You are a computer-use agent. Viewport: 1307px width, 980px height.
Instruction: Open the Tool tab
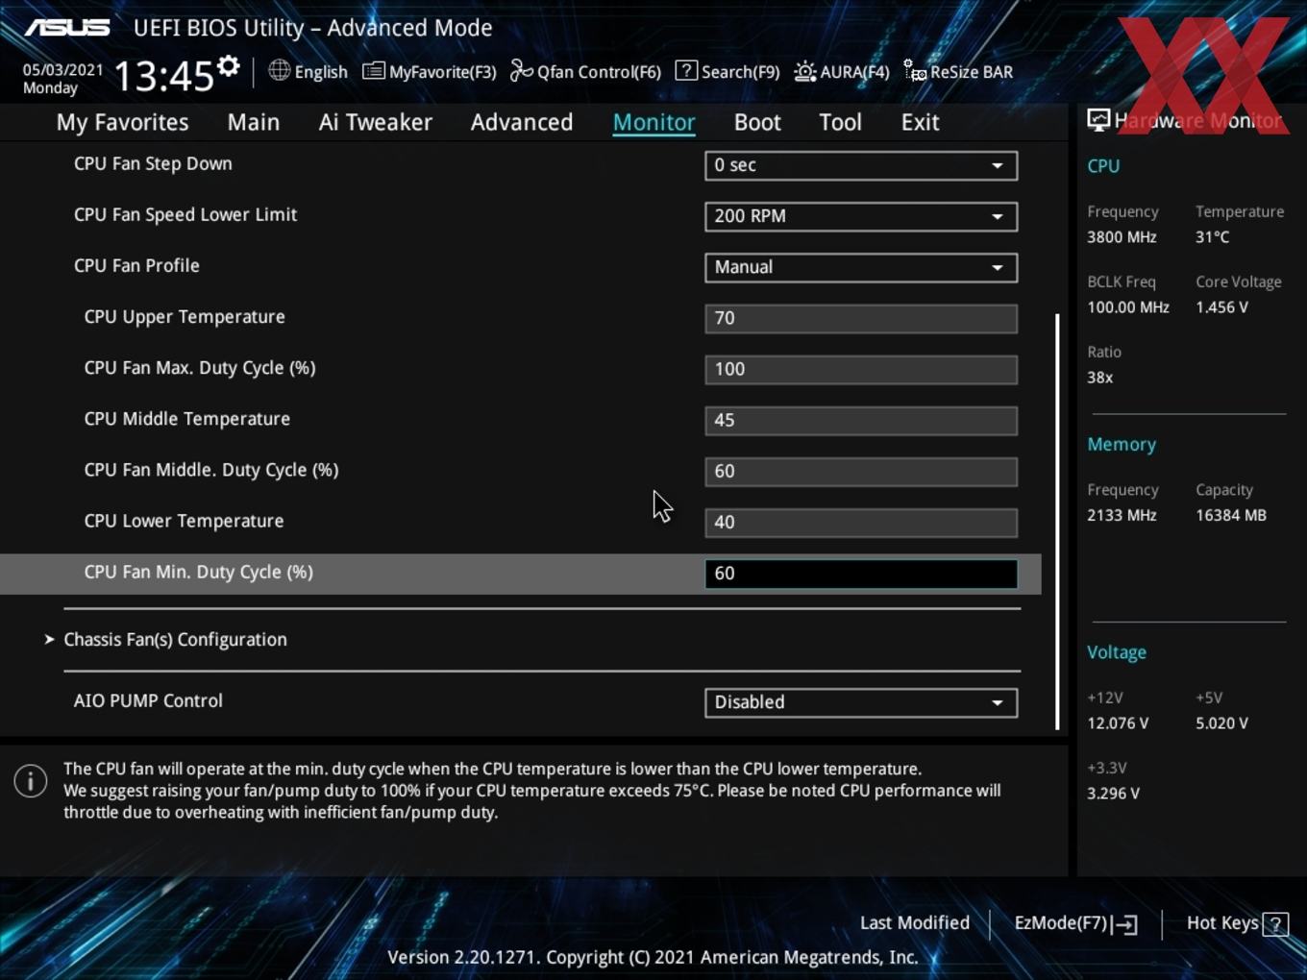click(841, 122)
